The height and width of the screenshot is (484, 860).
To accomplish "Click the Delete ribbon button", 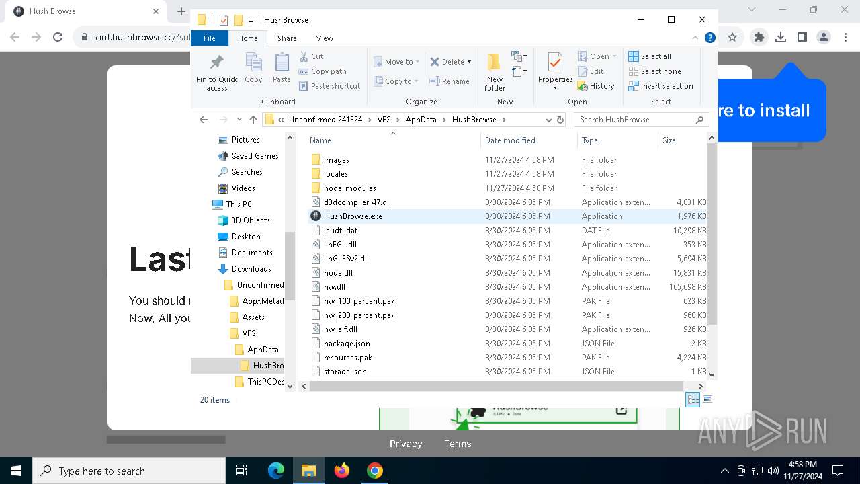I will [447, 62].
